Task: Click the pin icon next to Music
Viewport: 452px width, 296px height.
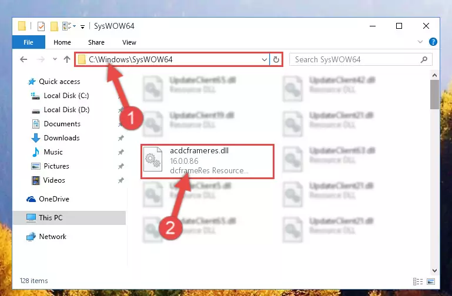Action: pyautogui.click(x=120, y=152)
